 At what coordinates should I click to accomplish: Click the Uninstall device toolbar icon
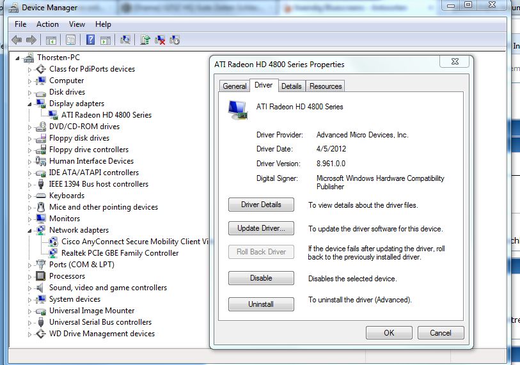(x=160, y=40)
